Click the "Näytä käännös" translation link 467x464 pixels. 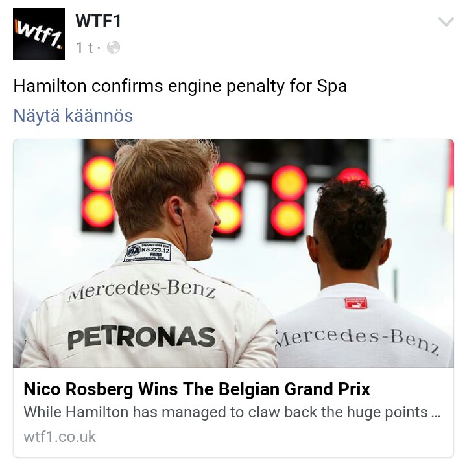(73, 115)
